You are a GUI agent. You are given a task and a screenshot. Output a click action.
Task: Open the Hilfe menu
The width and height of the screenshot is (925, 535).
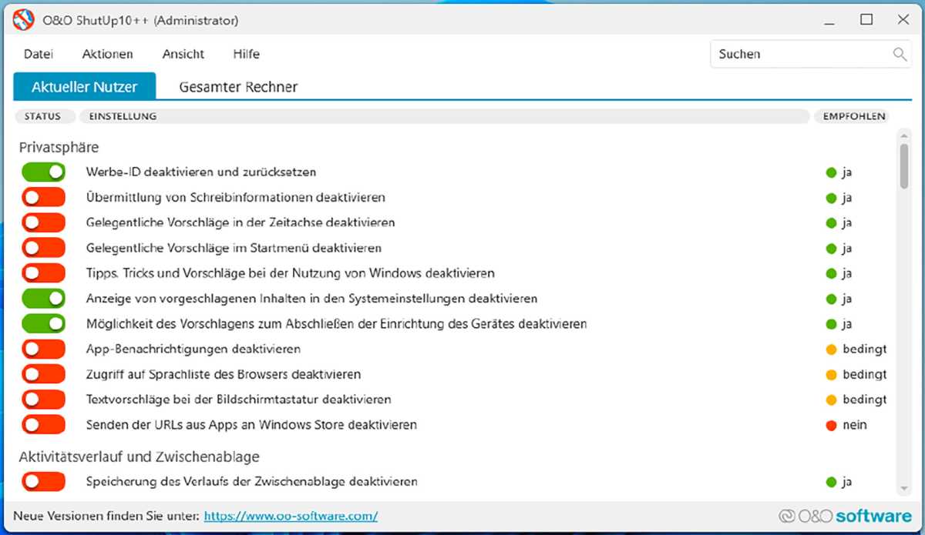tap(246, 54)
